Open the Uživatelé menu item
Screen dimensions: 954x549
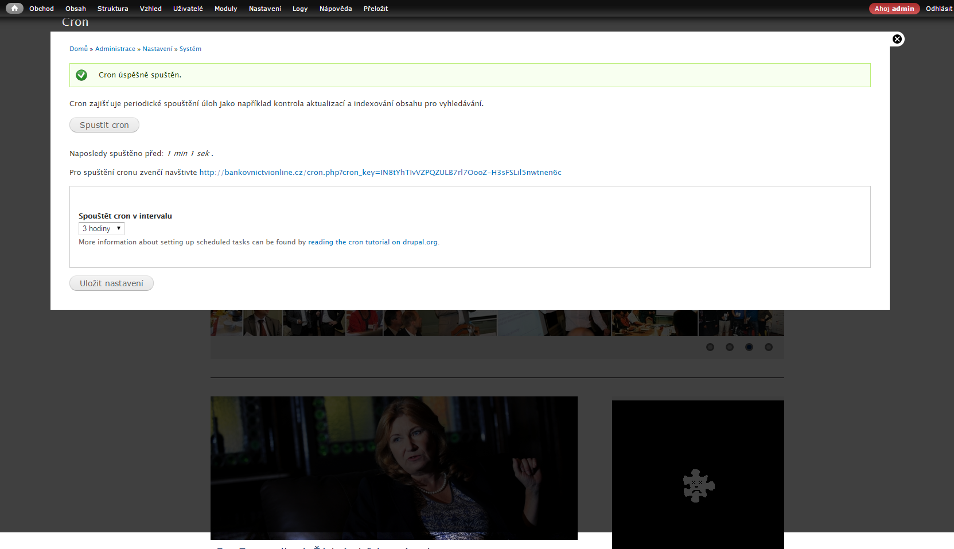[x=188, y=9]
